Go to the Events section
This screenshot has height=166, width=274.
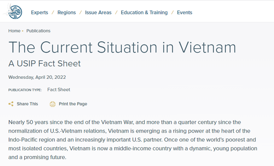coord(185,12)
